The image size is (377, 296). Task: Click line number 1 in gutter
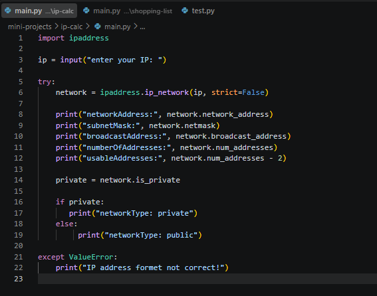click(x=21, y=38)
